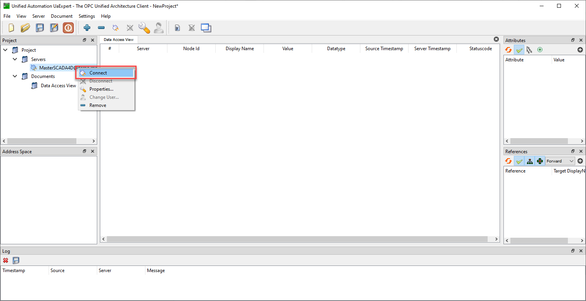Open the Forward direction dropdown in References
Viewport: 586px width, 301px height.
pos(560,161)
